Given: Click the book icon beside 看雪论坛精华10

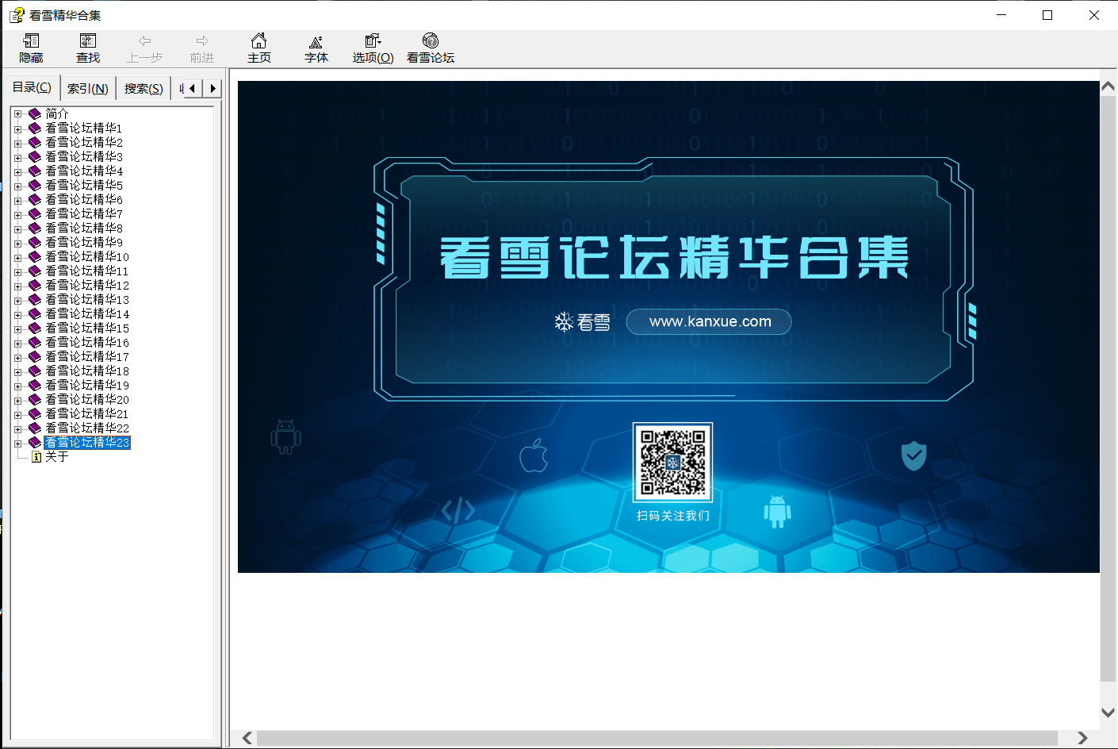Looking at the screenshot, I should (35, 256).
